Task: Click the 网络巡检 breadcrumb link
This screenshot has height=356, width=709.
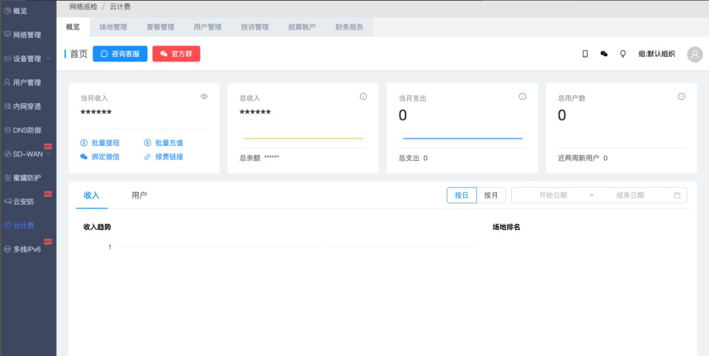Action: [83, 7]
